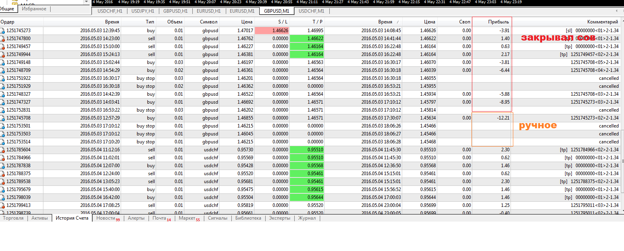Open the Маркет tab

(189, 218)
